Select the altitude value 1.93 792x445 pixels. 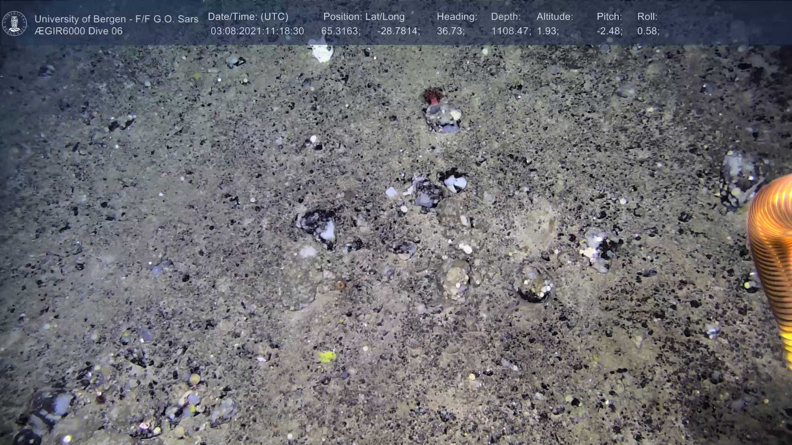(547, 31)
